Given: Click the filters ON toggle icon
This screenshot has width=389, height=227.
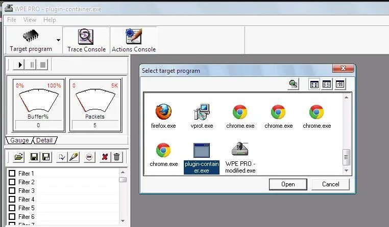Looking at the screenshot, I should coord(89,157).
